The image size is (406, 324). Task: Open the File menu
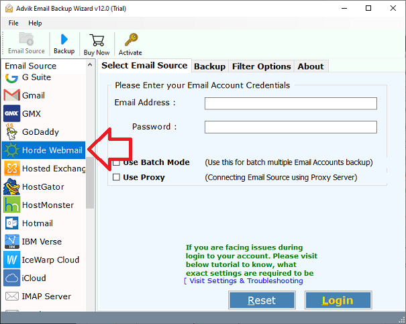(x=13, y=23)
